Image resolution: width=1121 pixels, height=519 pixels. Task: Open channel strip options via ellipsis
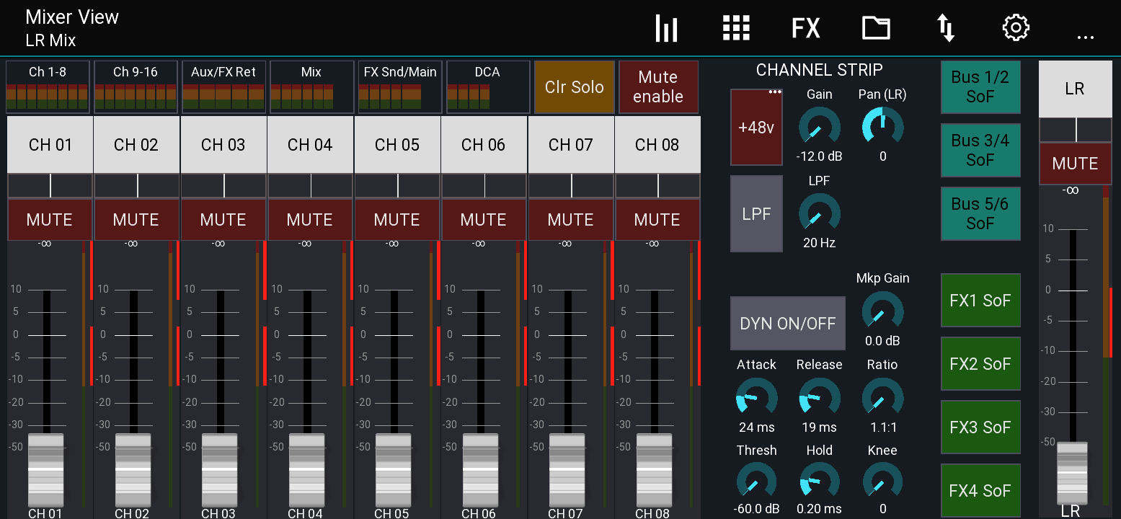(x=776, y=92)
